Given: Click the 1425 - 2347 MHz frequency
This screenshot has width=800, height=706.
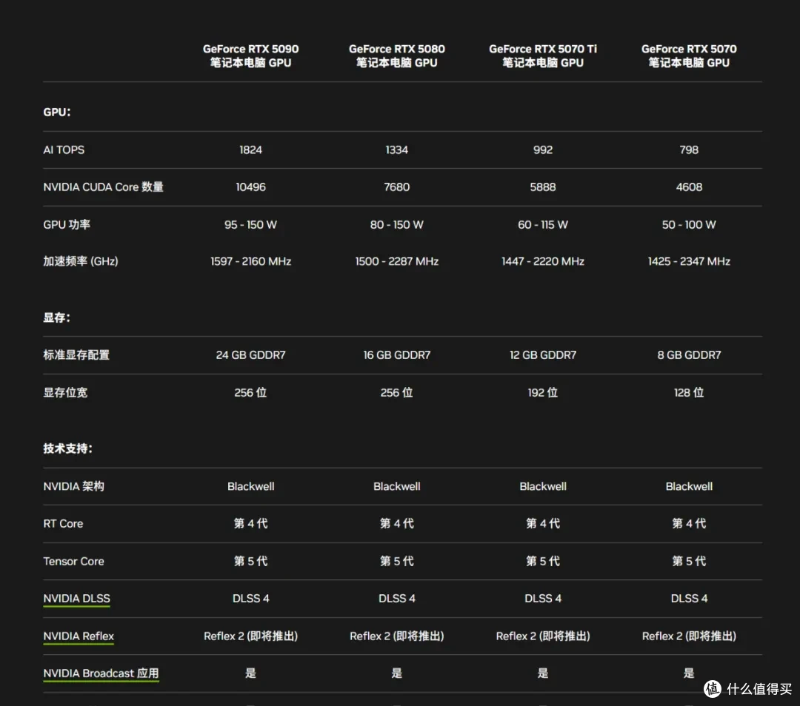Looking at the screenshot, I should point(689,261).
